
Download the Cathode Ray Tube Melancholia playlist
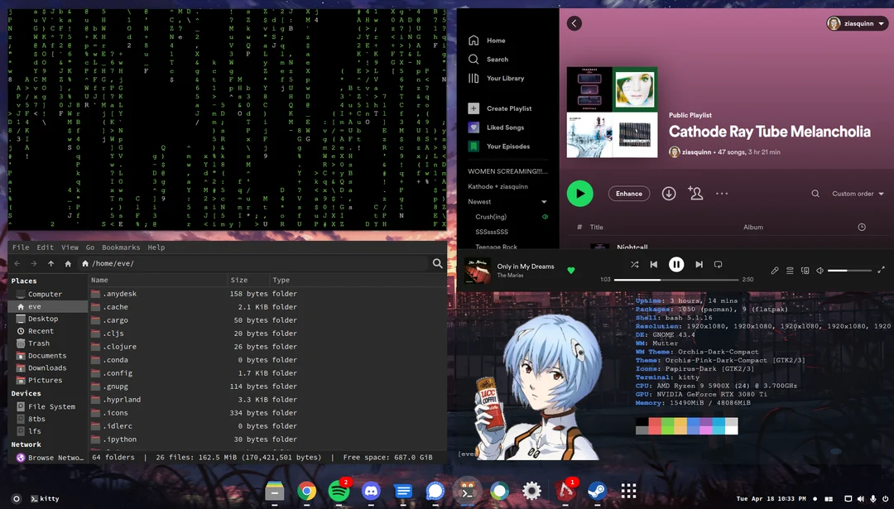point(669,193)
